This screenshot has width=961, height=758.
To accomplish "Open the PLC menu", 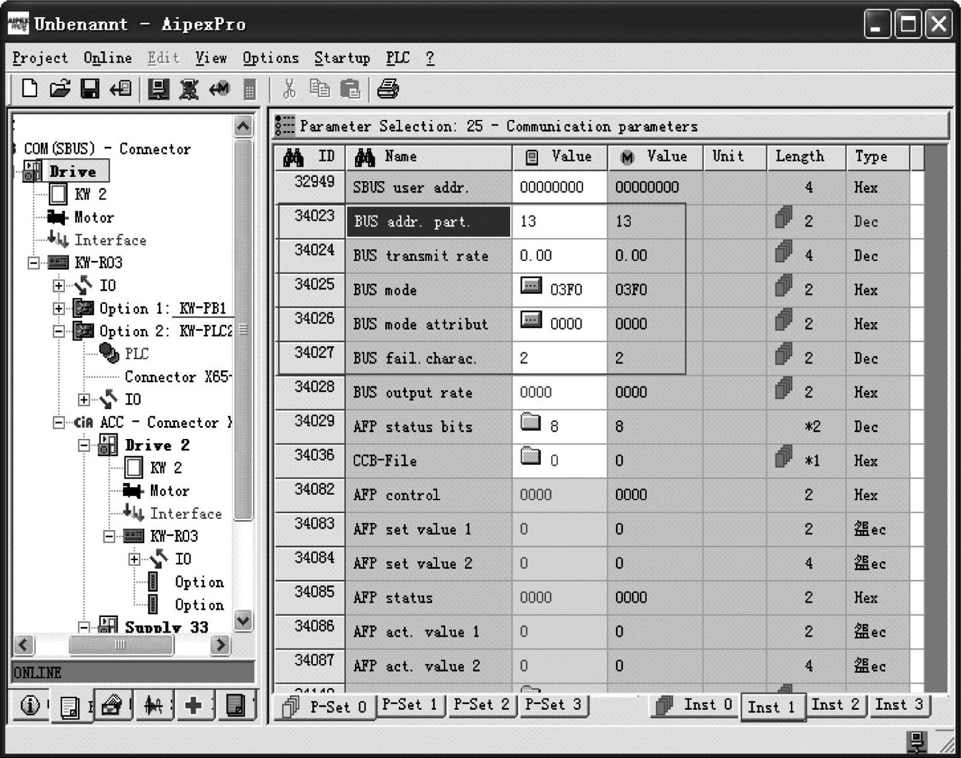I will [398, 58].
